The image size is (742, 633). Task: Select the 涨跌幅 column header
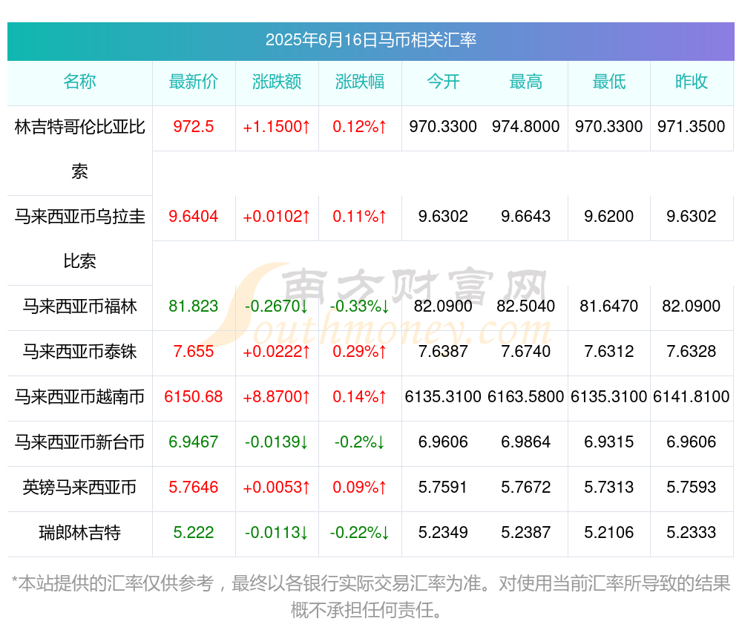[360, 82]
